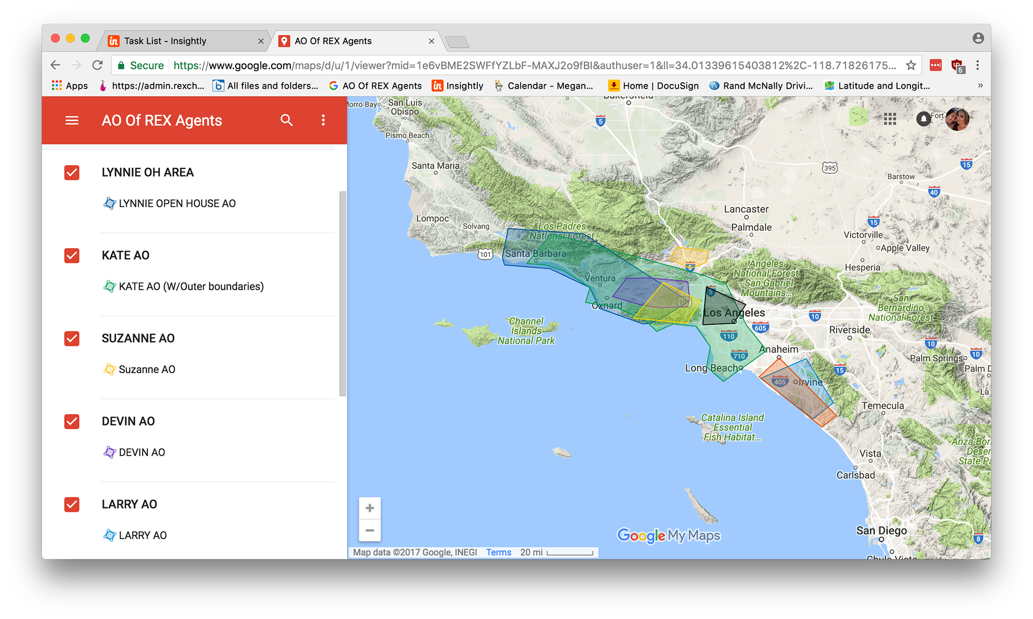Image resolution: width=1033 pixels, height=619 pixels.
Task: Switch to Task List - Insightly tab
Action: [165, 41]
